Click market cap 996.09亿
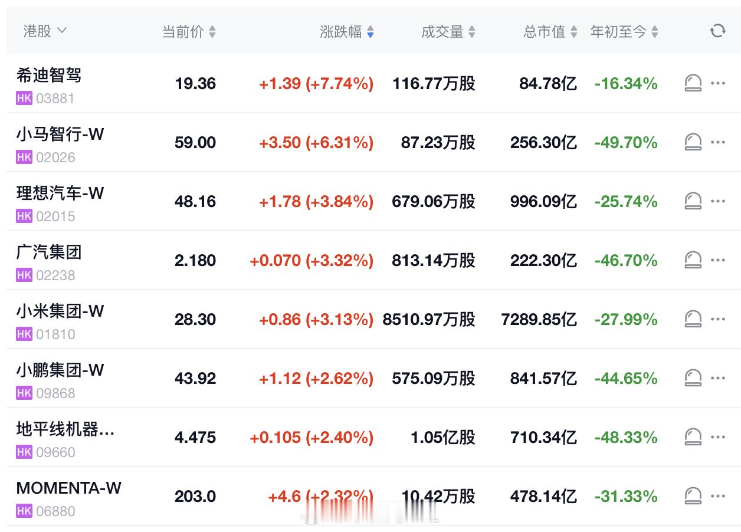Viewport: 741px width, 532px height. 544,202
